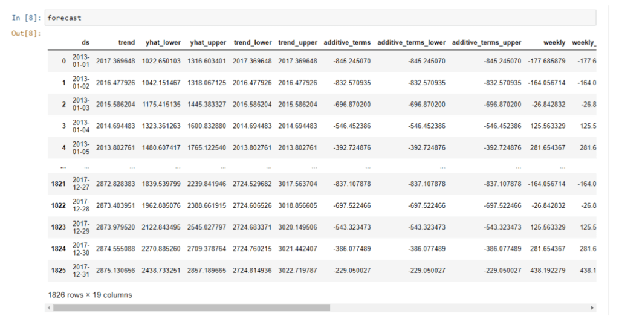The width and height of the screenshot is (619, 325).
Task: Click weekly value 438.192279
Action: (548, 271)
